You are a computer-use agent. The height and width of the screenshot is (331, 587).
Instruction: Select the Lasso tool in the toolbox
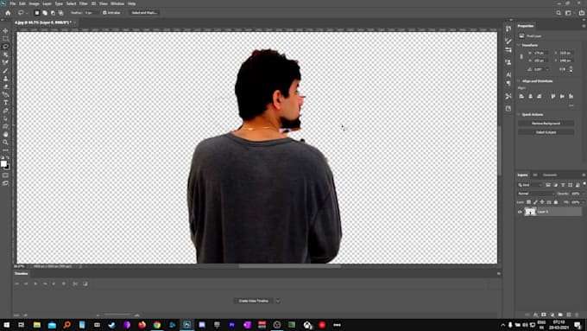click(x=5, y=47)
